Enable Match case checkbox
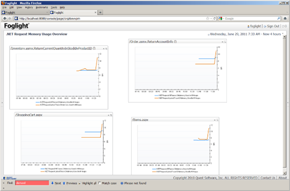The width and height of the screenshot is (290, 191). coord(100,183)
